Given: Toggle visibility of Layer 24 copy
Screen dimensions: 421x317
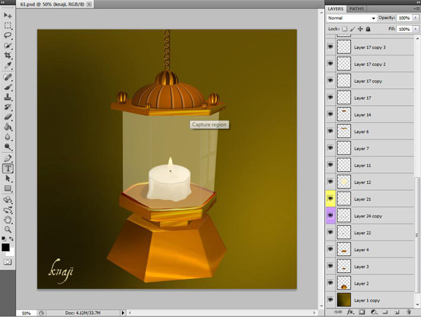Looking at the screenshot, I should coord(330,216).
